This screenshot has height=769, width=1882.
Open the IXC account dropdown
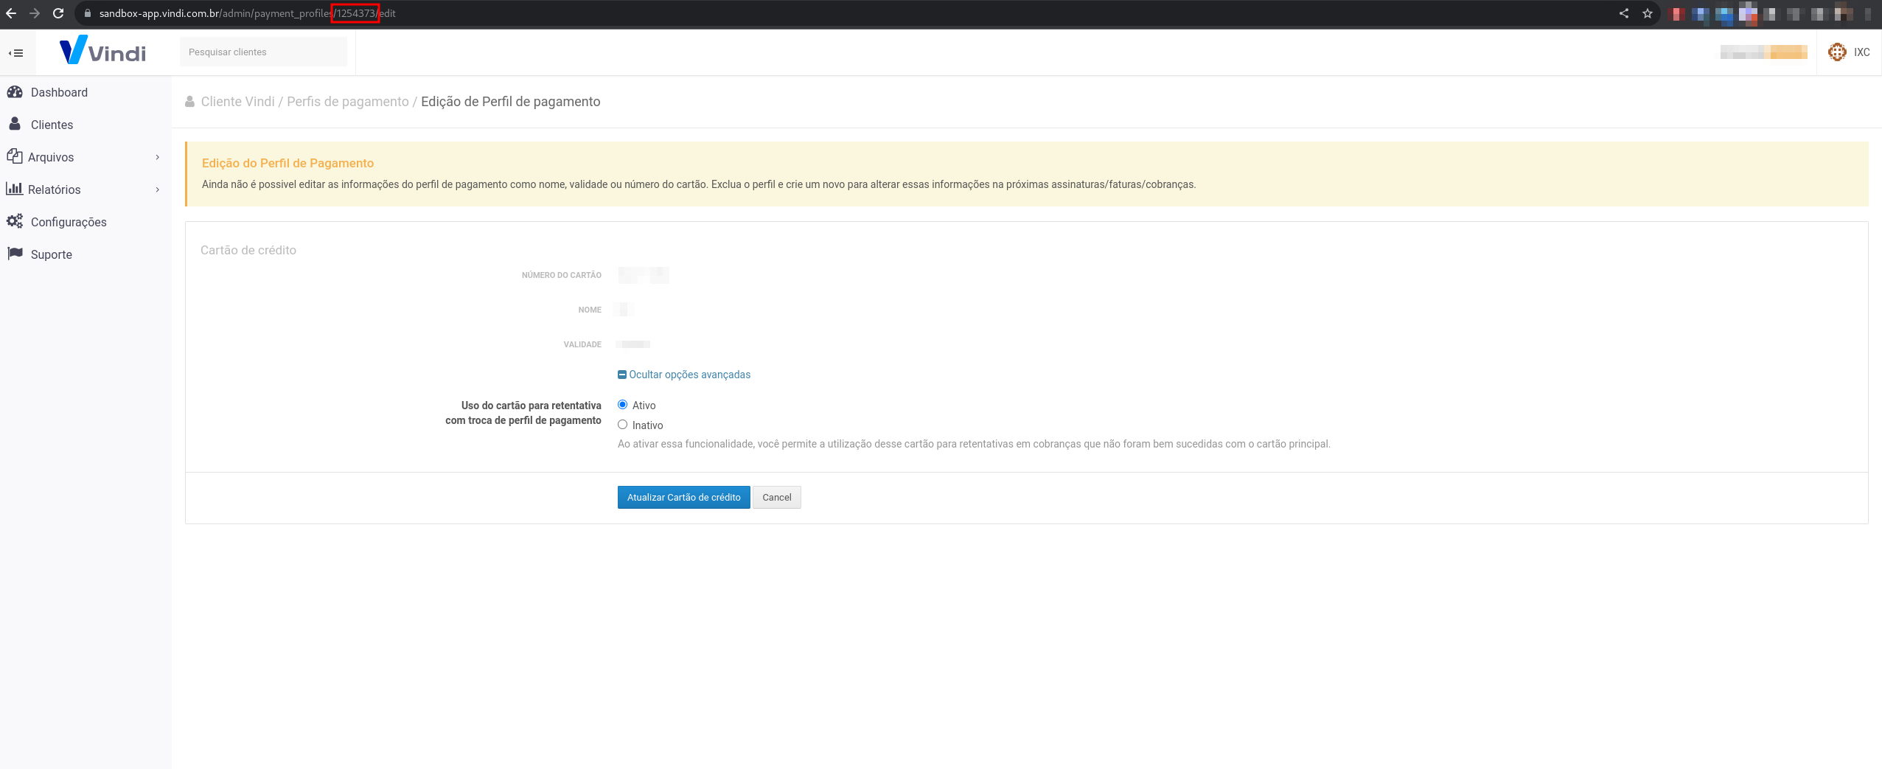tap(1849, 52)
